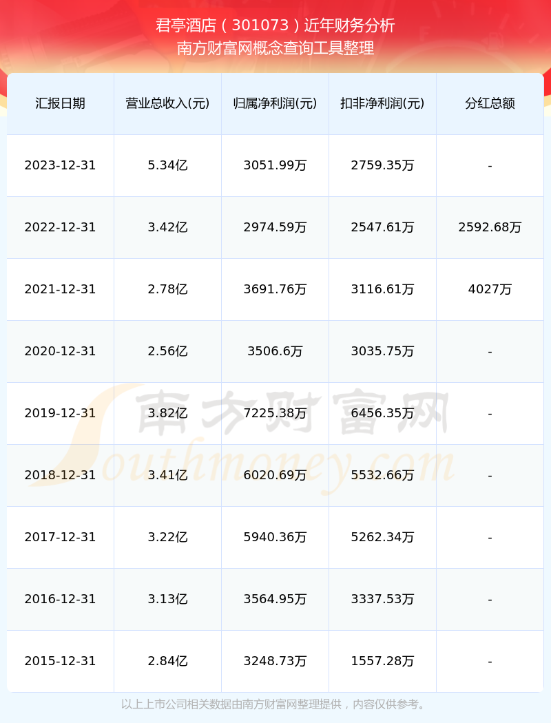Click the revenue value 2.78亿
Image resolution: width=551 pixels, height=723 pixels.
point(168,289)
